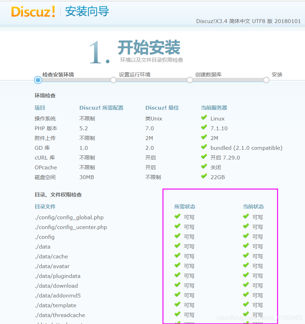Click checkmark beside bundled (2.1.0 compatible)
Viewport: 305px width, 324px height.
(x=204, y=147)
